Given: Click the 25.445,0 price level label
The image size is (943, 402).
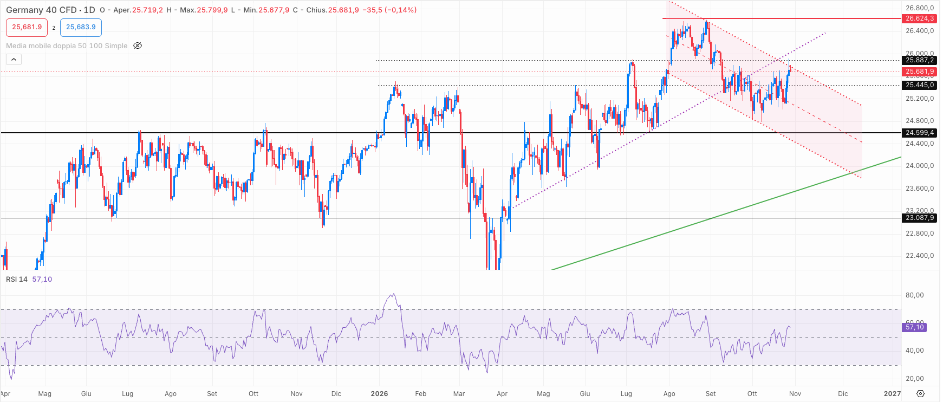Looking at the screenshot, I should pos(919,85).
